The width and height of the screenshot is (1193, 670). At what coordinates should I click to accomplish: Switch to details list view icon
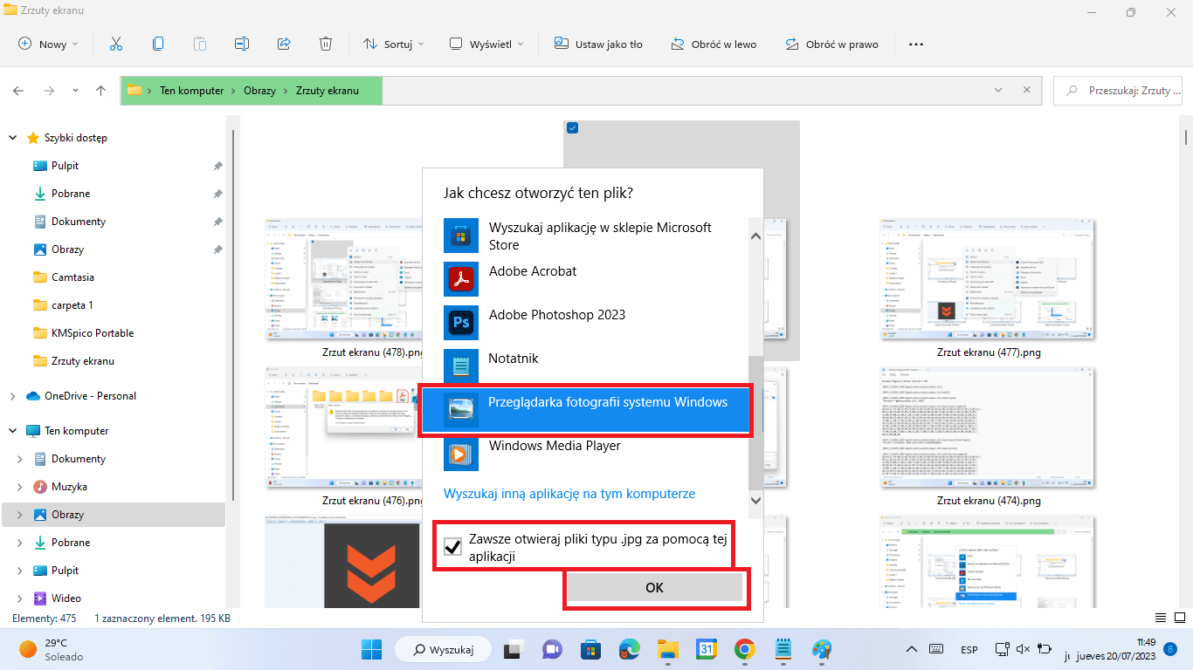pyautogui.click(x=1160, y=618)
